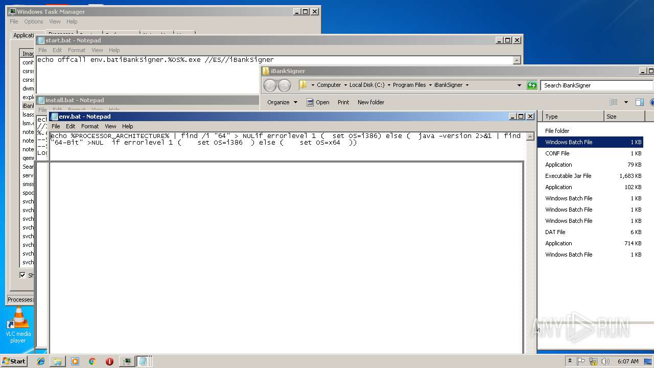Expand the Computer breadcrumb arrow
The image size is (654, 368).
(x=345, y=85)
